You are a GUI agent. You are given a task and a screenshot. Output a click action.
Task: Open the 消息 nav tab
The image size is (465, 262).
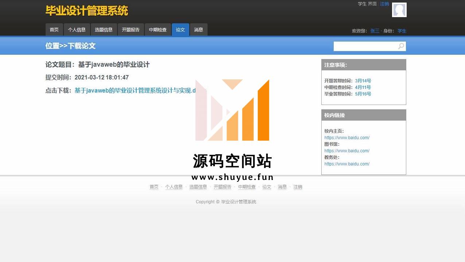coord(199,30)
